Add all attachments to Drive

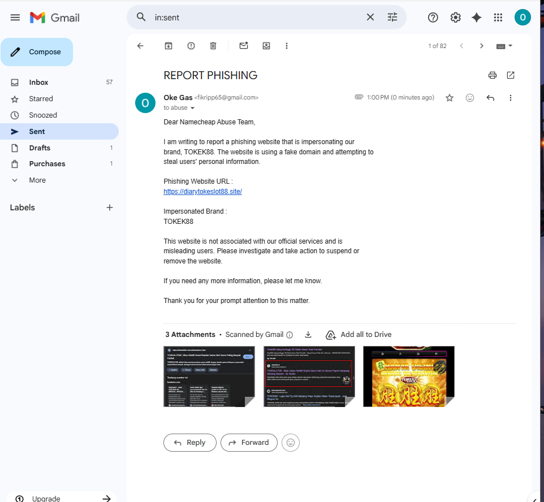(359, 335)
